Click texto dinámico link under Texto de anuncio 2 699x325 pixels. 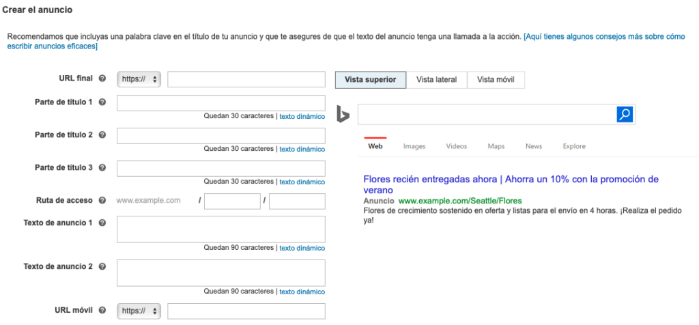point(302,292)
